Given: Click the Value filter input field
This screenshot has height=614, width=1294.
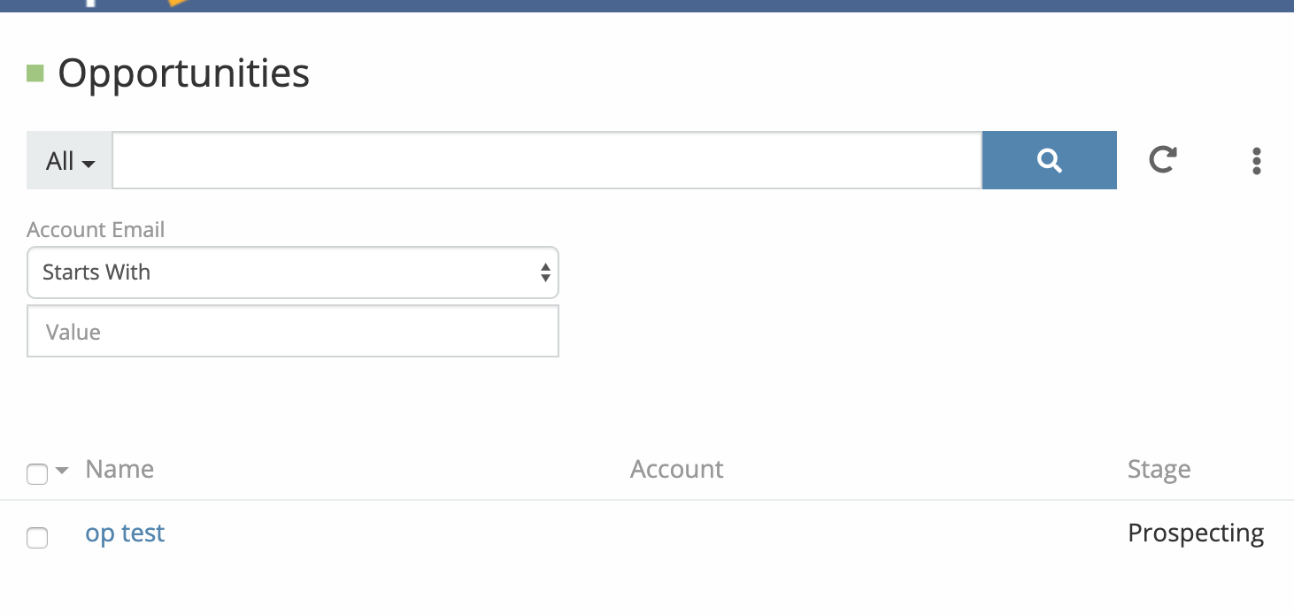Looking at the screenshot, I should pyautogui.click(x=293, y=332).
